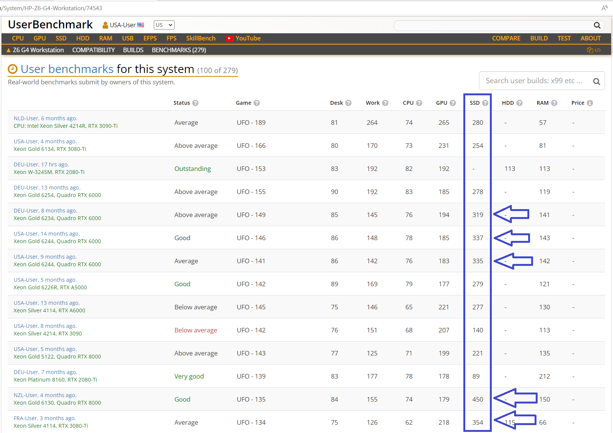Open the US country dropdown
This screenshot has height=433, width=613.
[x=164, y=25]
